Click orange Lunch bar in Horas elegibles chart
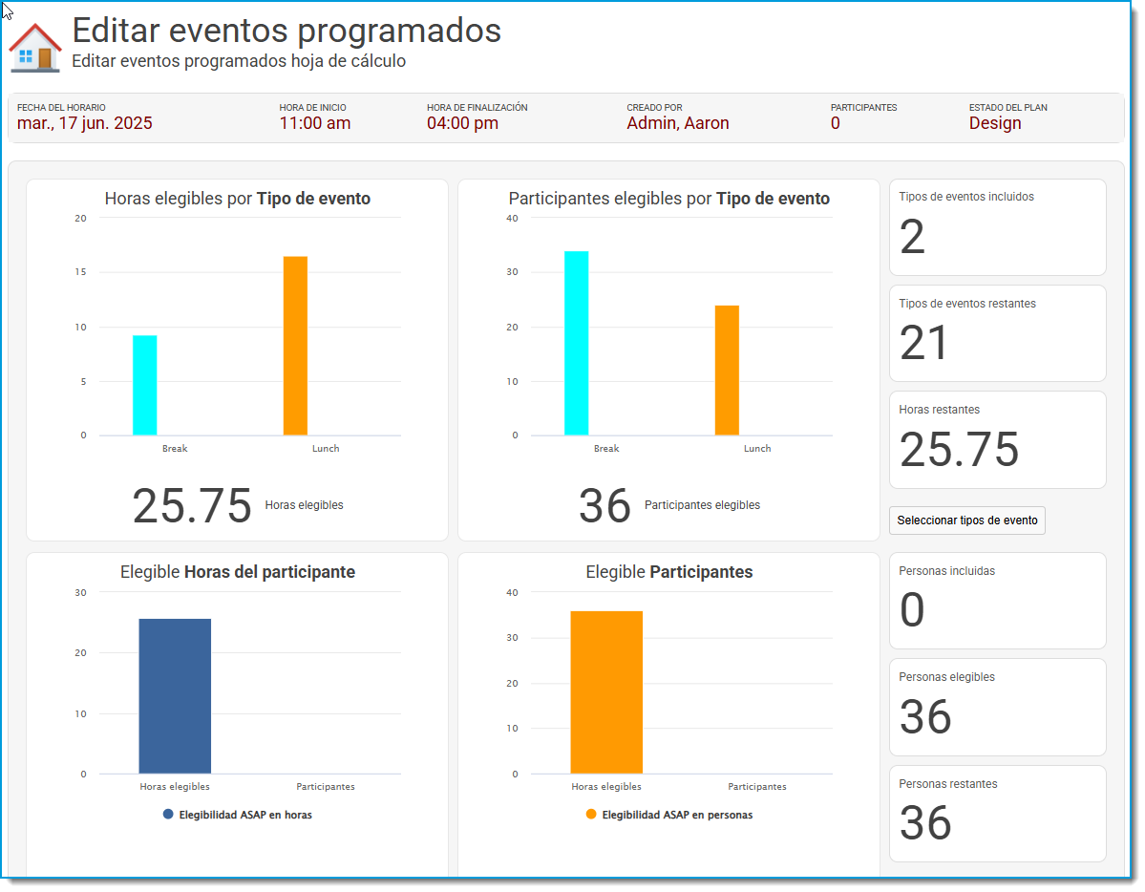This screenshot has width=1145, height=892. tap(295, 346)
